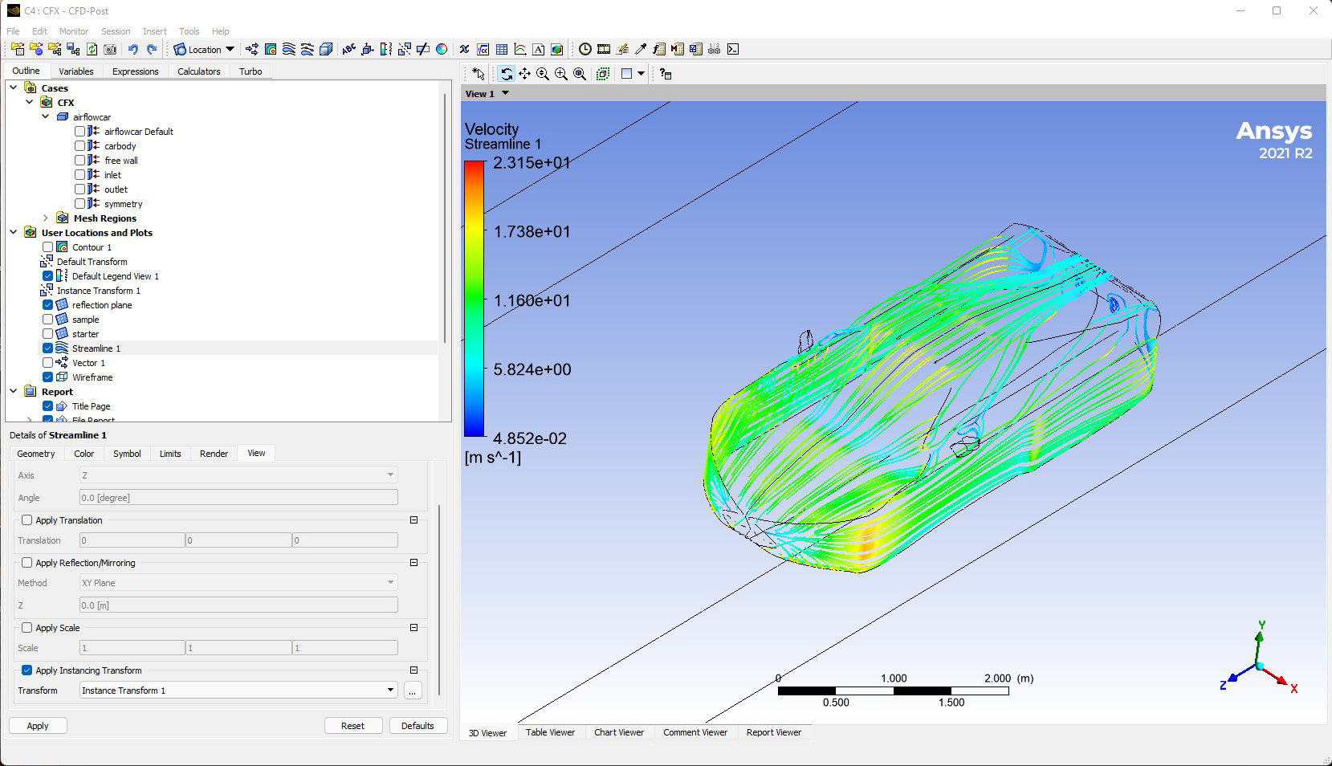Activate the Pan tool in viewer toolbar
This screenshot has height=766, width=1332.
coord(524,74)
